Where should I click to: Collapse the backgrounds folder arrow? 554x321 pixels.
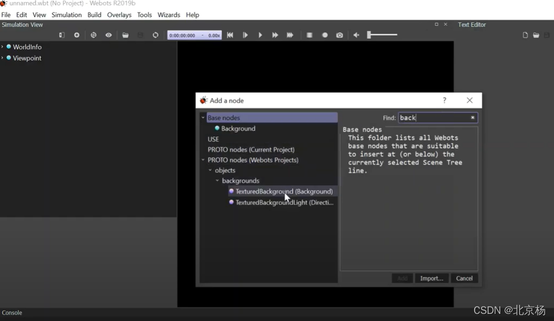tap(217, 181)
